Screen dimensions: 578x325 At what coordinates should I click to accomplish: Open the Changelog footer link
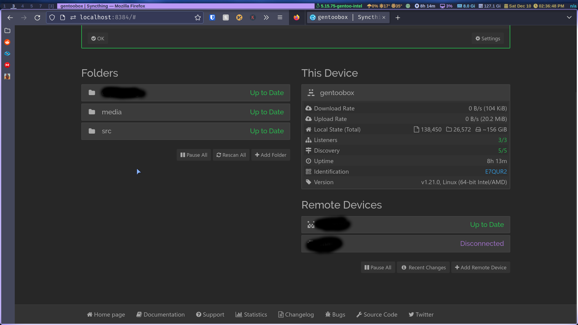296,314
